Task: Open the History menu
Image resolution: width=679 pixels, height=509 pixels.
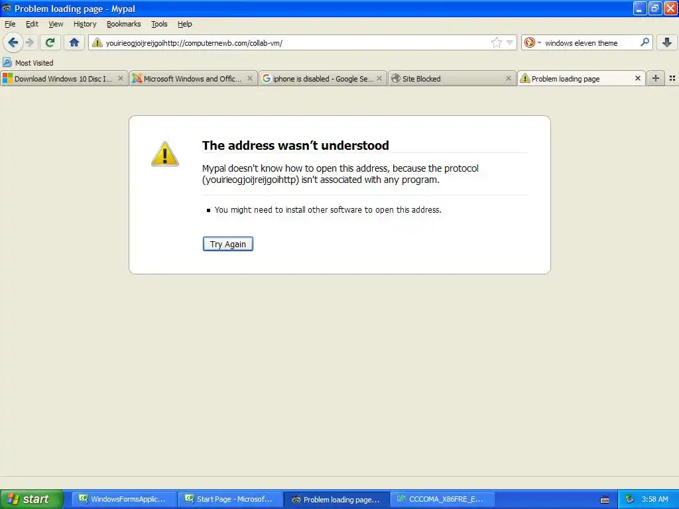Action: (x=85, y=24)
